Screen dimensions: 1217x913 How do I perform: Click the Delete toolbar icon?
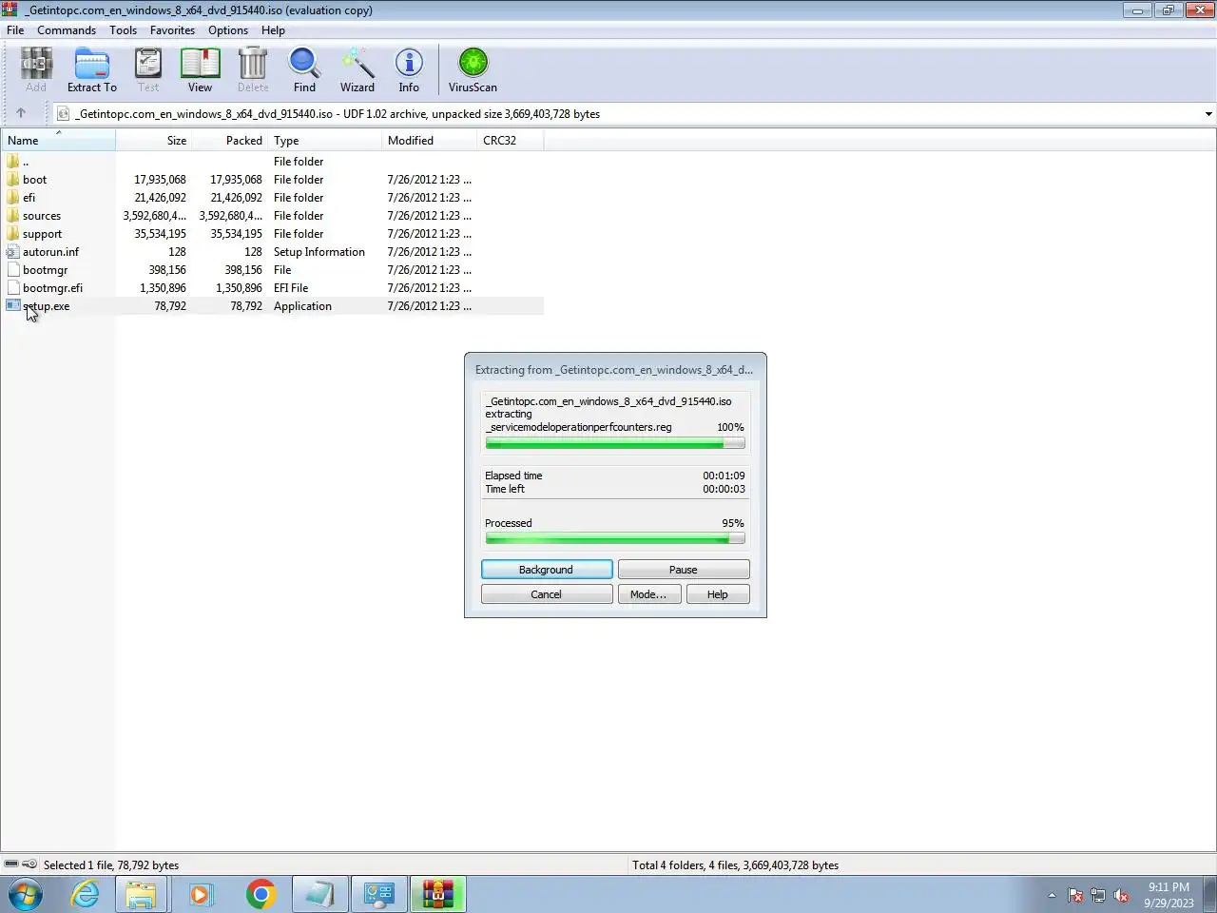(x=253, y=70)
